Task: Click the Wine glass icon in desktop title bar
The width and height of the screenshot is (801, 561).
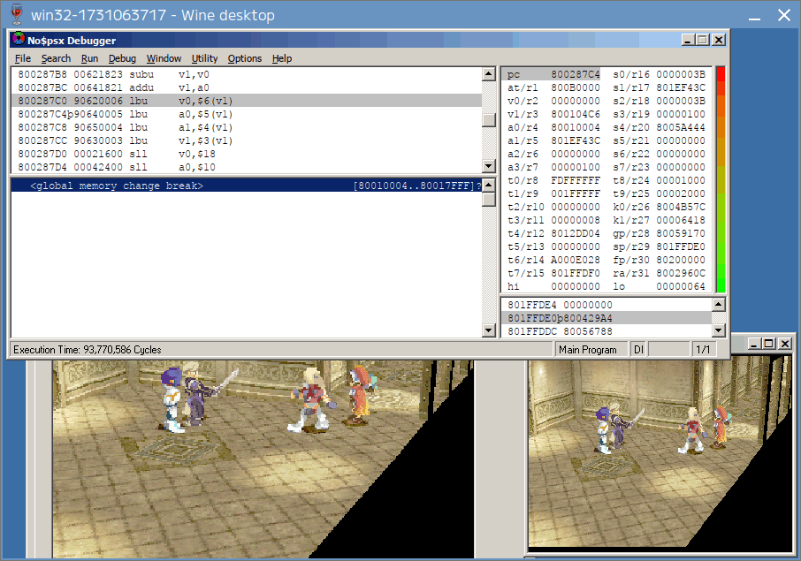Action: pos(16,14)
